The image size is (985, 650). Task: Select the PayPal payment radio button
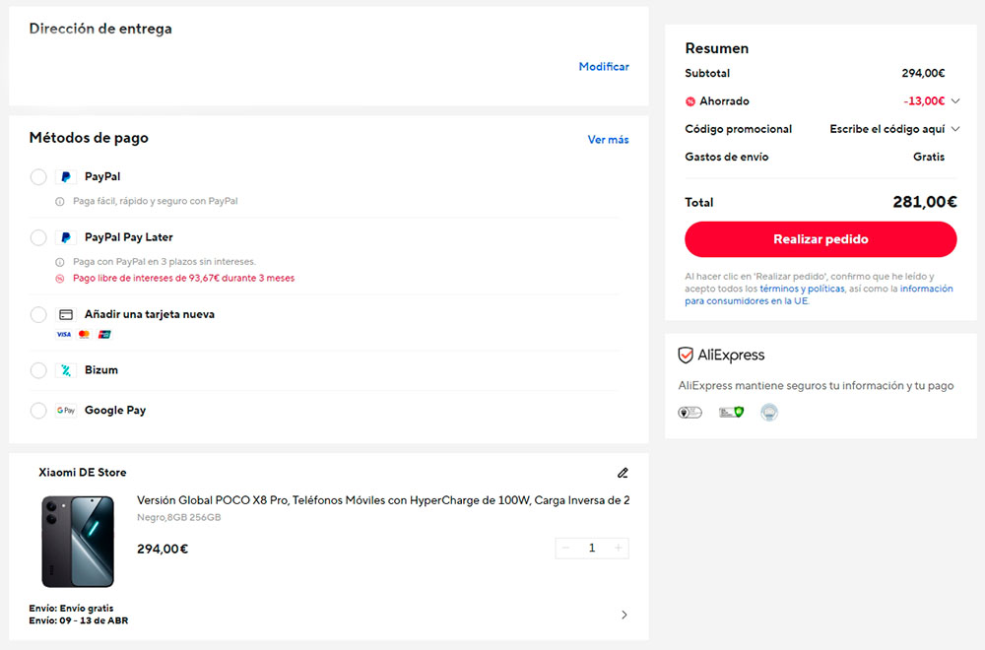pyautogui.click(x=36, y=177)
